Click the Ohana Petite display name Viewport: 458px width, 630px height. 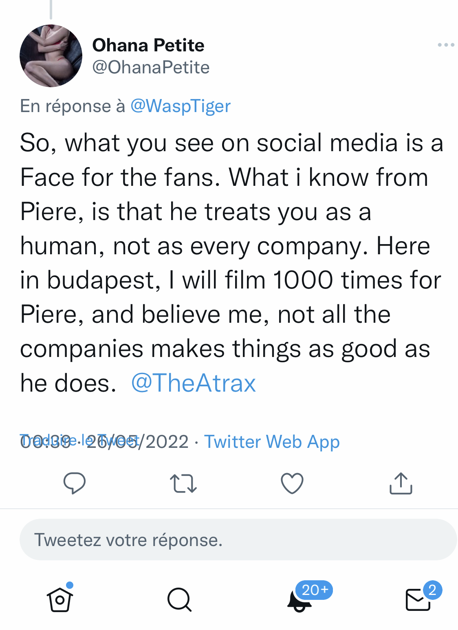148,45
